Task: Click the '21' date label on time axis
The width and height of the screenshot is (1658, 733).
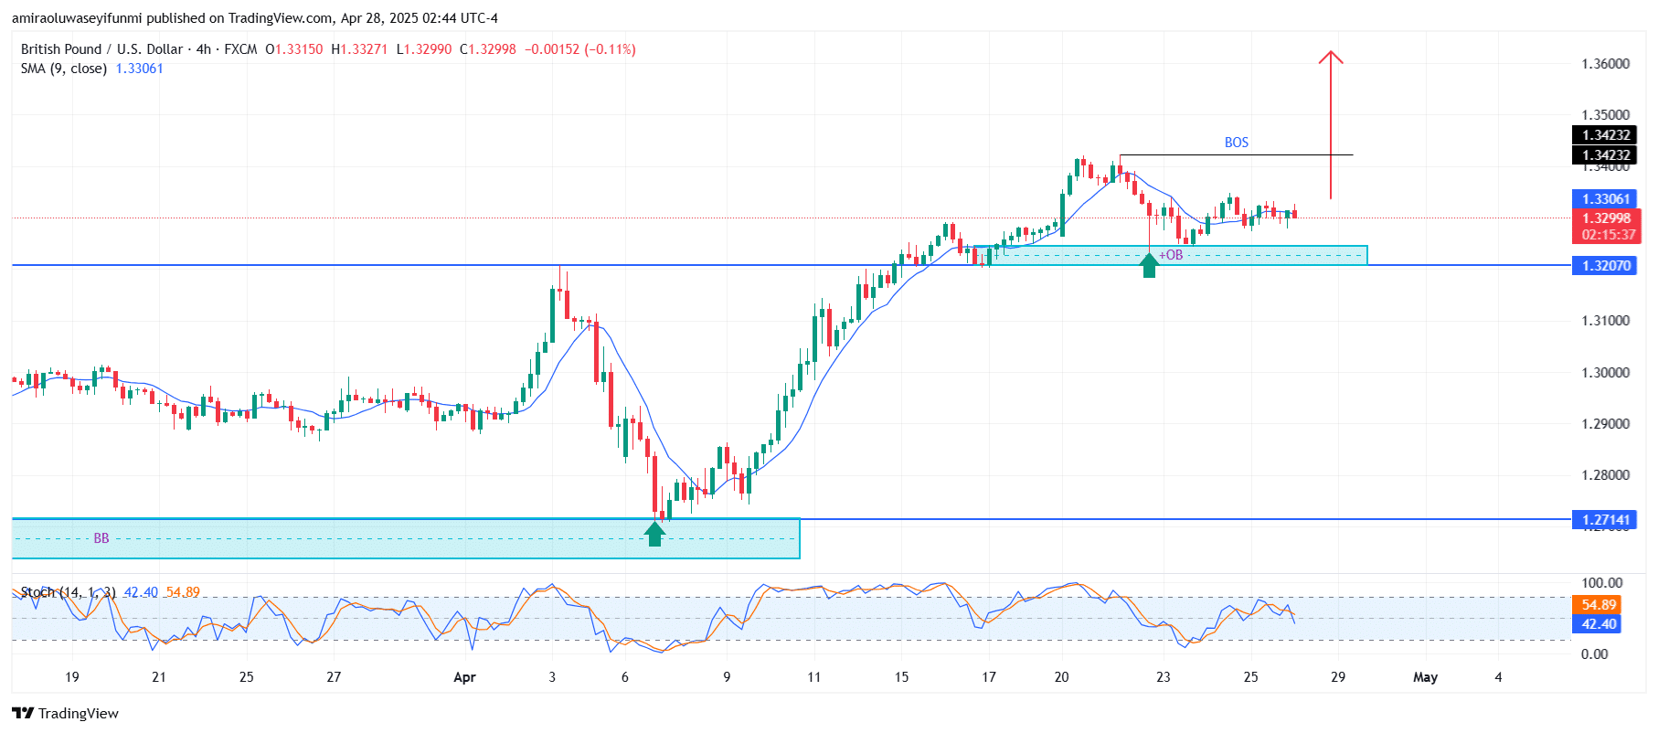Action: [x=159, y=677]
